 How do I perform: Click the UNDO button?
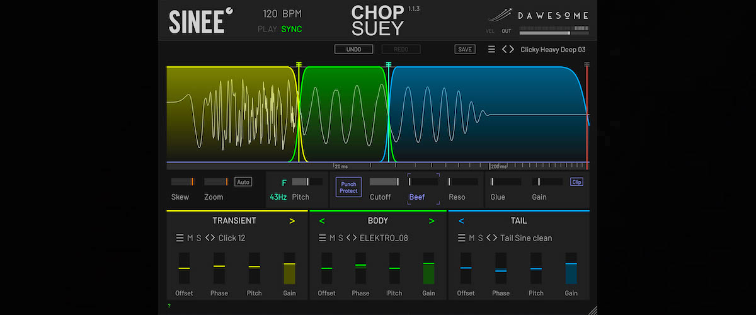coord(354,49)
